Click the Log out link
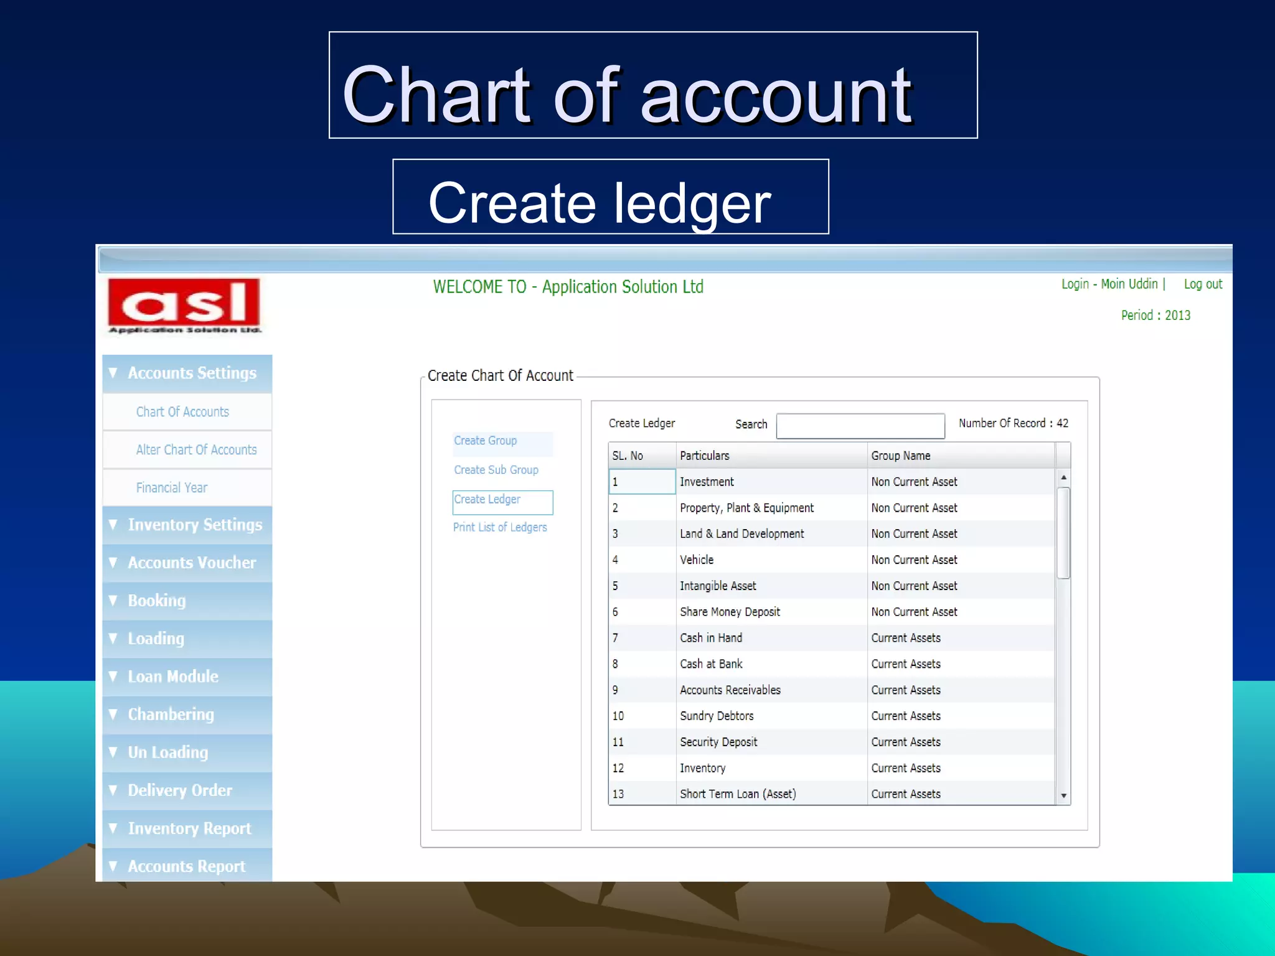The height and width of the screenshot is (956, 1275). coord(1203,284)
